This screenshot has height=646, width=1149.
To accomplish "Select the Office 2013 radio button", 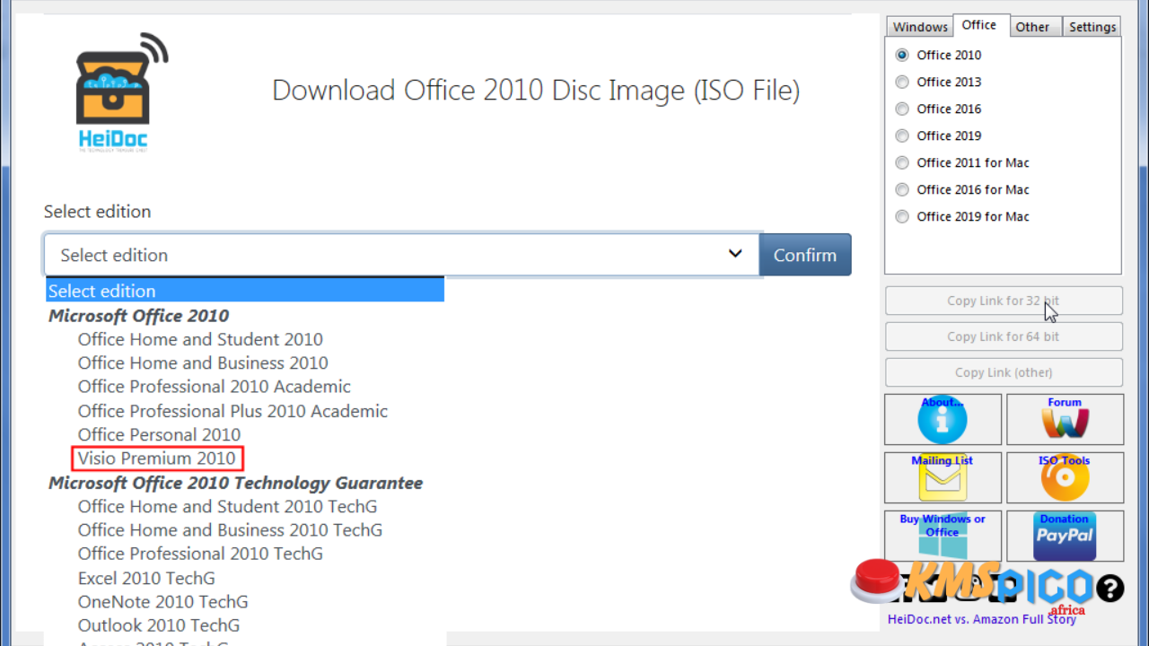I will [x=902, y=82].
